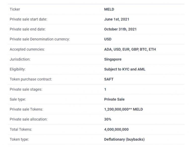This screenshot has height=147, width=189.
Task: Select the Private Sale type value
Action: tap(114, 99)
